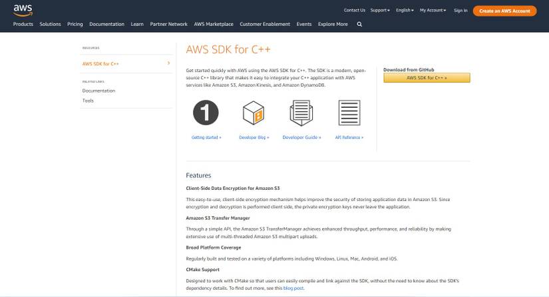Click the Getting started number one icon
The width and height of the screenshot is (549, 297).
tap(206, 113)
